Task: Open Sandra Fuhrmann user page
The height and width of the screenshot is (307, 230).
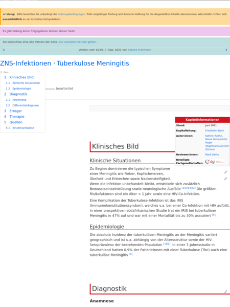Action: tap(140, 50)
